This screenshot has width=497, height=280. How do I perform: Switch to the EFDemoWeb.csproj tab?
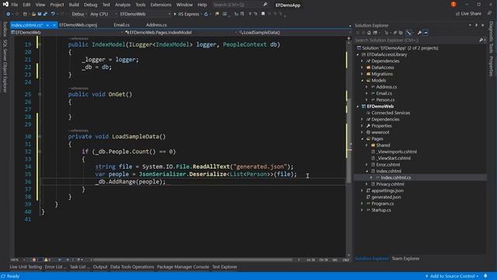click(78, 25)
